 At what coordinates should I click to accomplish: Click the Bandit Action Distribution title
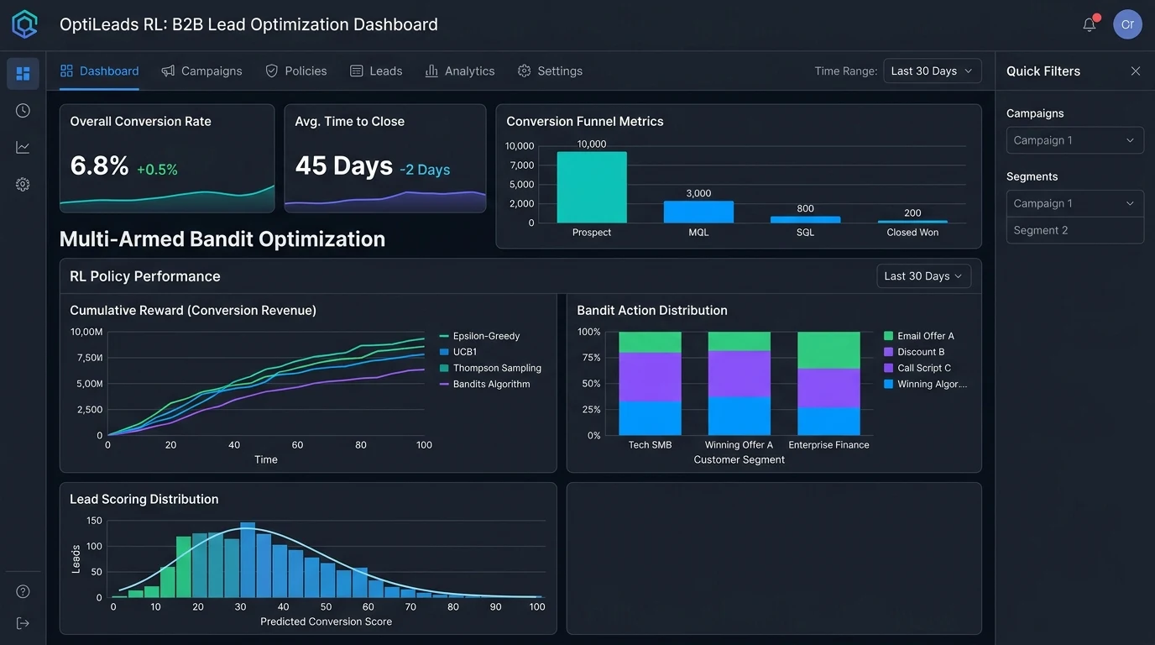point(652,311)
